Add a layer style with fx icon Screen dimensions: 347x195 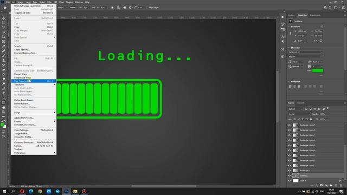coord(317,185)
